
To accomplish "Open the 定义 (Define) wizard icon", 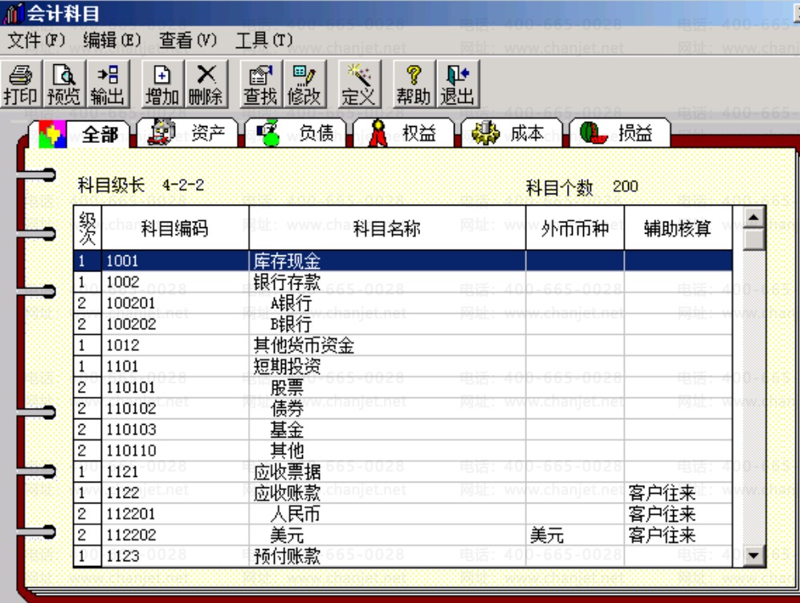I will 359,84.
